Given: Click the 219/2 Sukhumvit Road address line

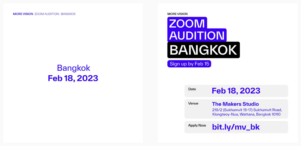Looking at the screenshot, I should tap(247, 110).
